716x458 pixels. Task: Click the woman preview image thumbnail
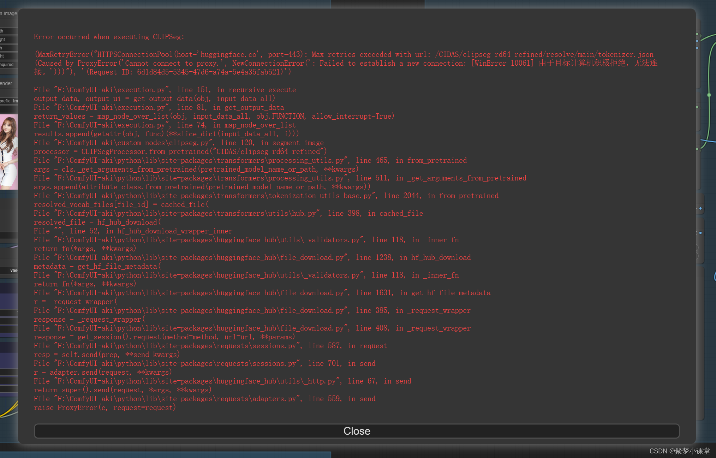pos(9,152)
